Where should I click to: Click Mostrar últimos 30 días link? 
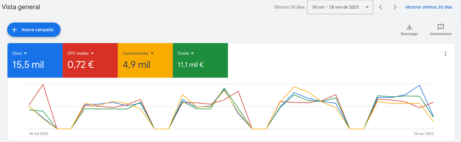click(429, 7)
